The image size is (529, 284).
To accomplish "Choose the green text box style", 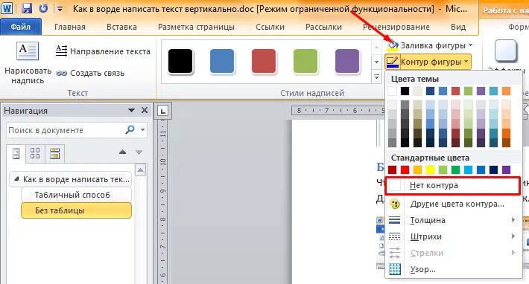I will 305,61.
